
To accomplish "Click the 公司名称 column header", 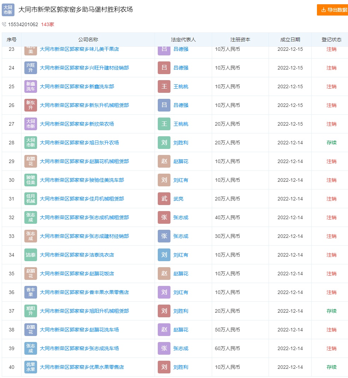I will pos(88,40).
